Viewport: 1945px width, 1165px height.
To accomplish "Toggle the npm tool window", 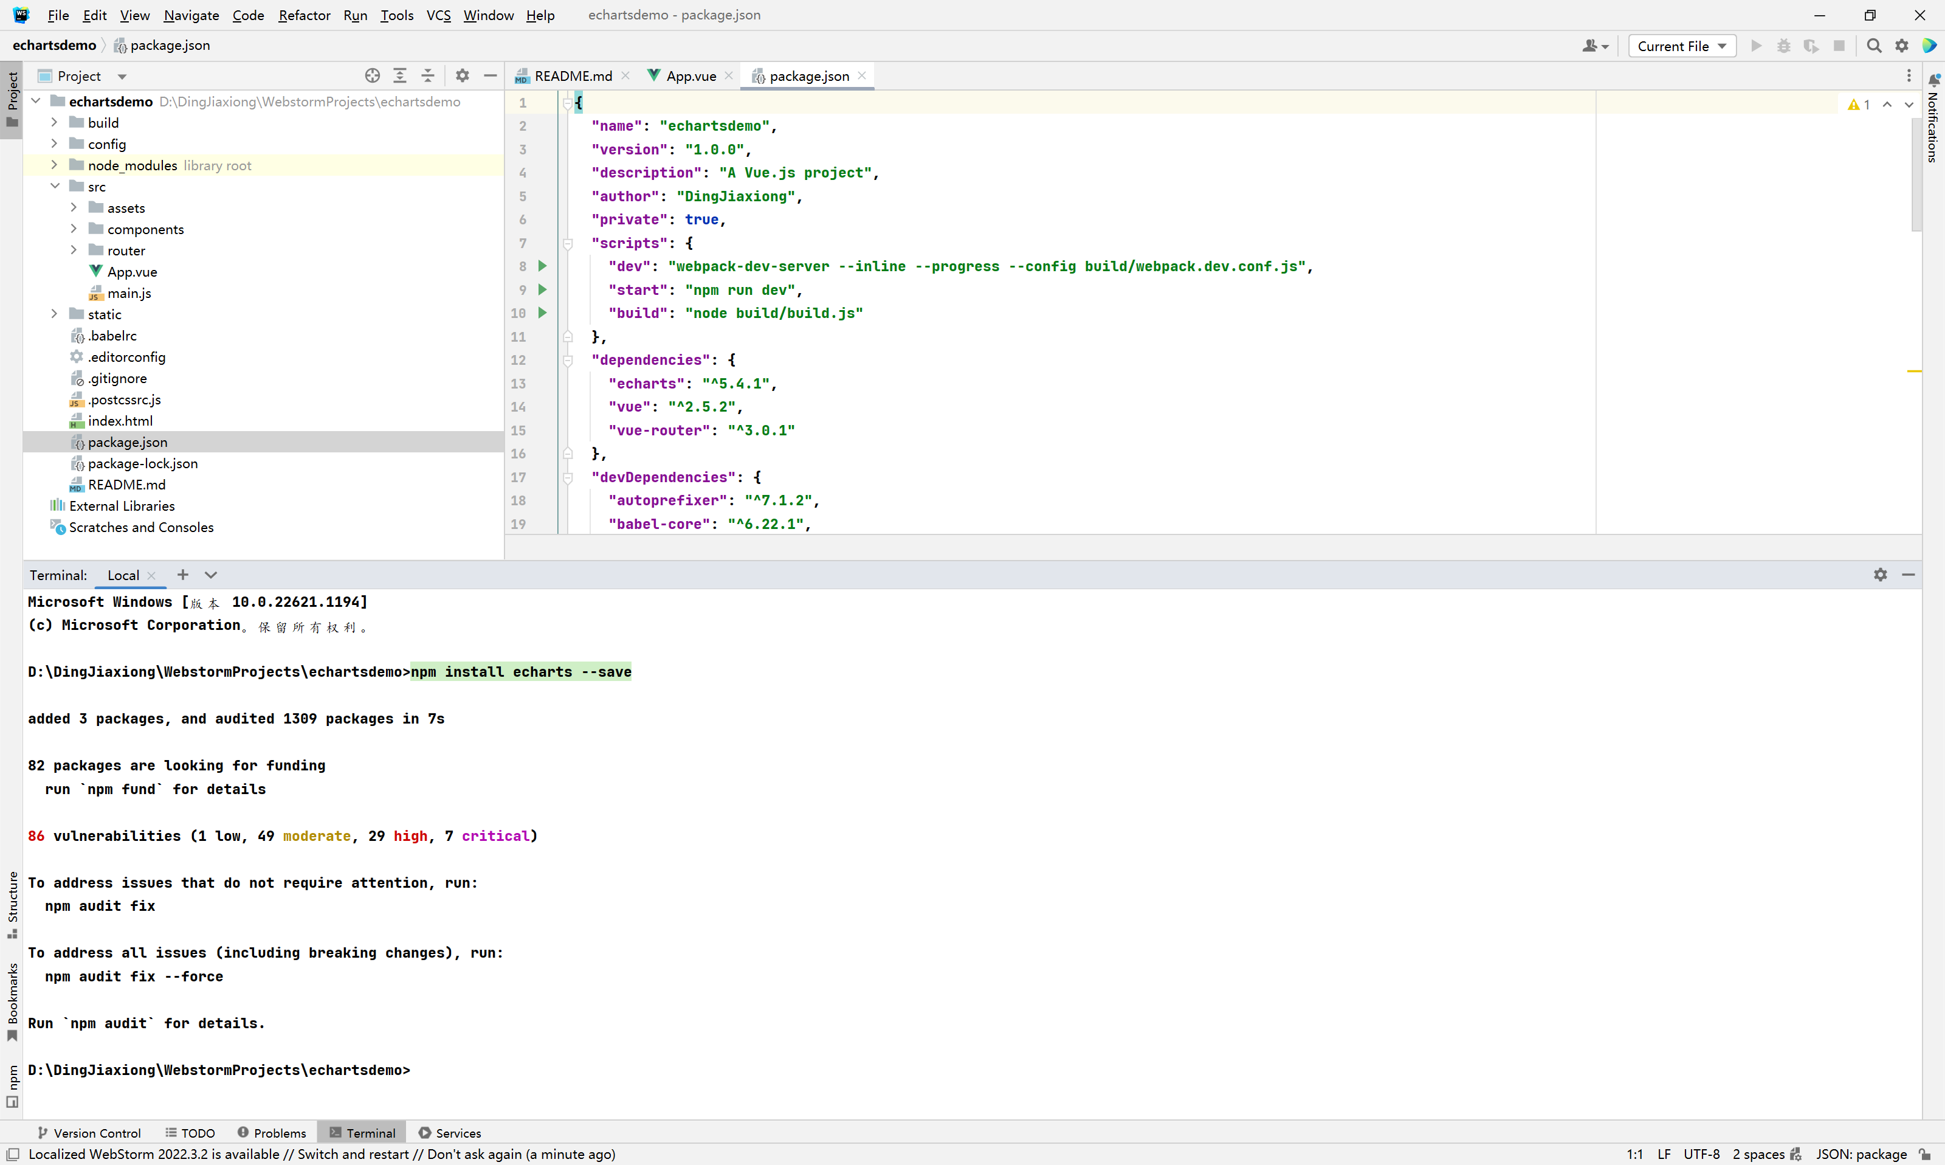I will (x=12, y=1084).
